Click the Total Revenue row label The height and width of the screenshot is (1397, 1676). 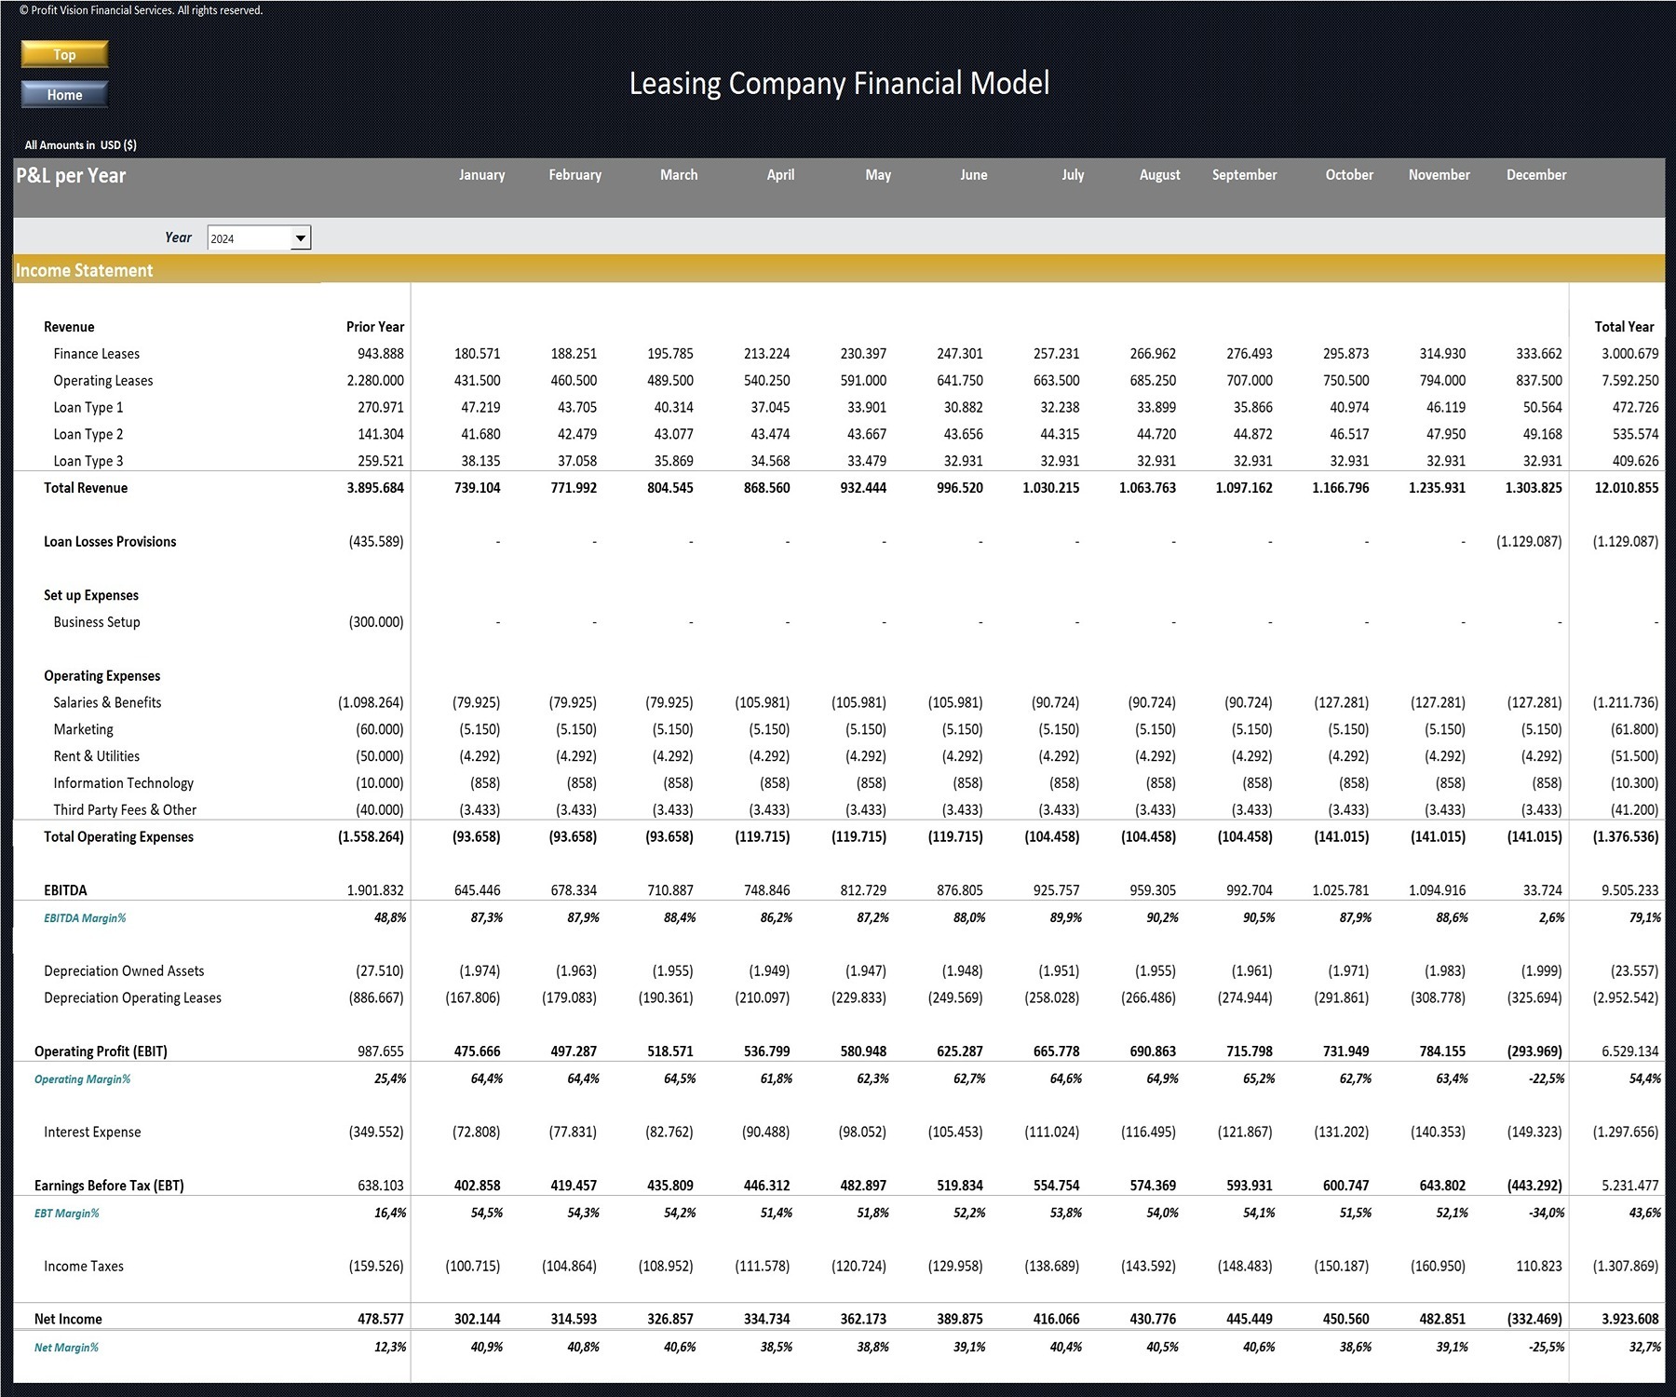pyautogui.click(x=83, y=487)
